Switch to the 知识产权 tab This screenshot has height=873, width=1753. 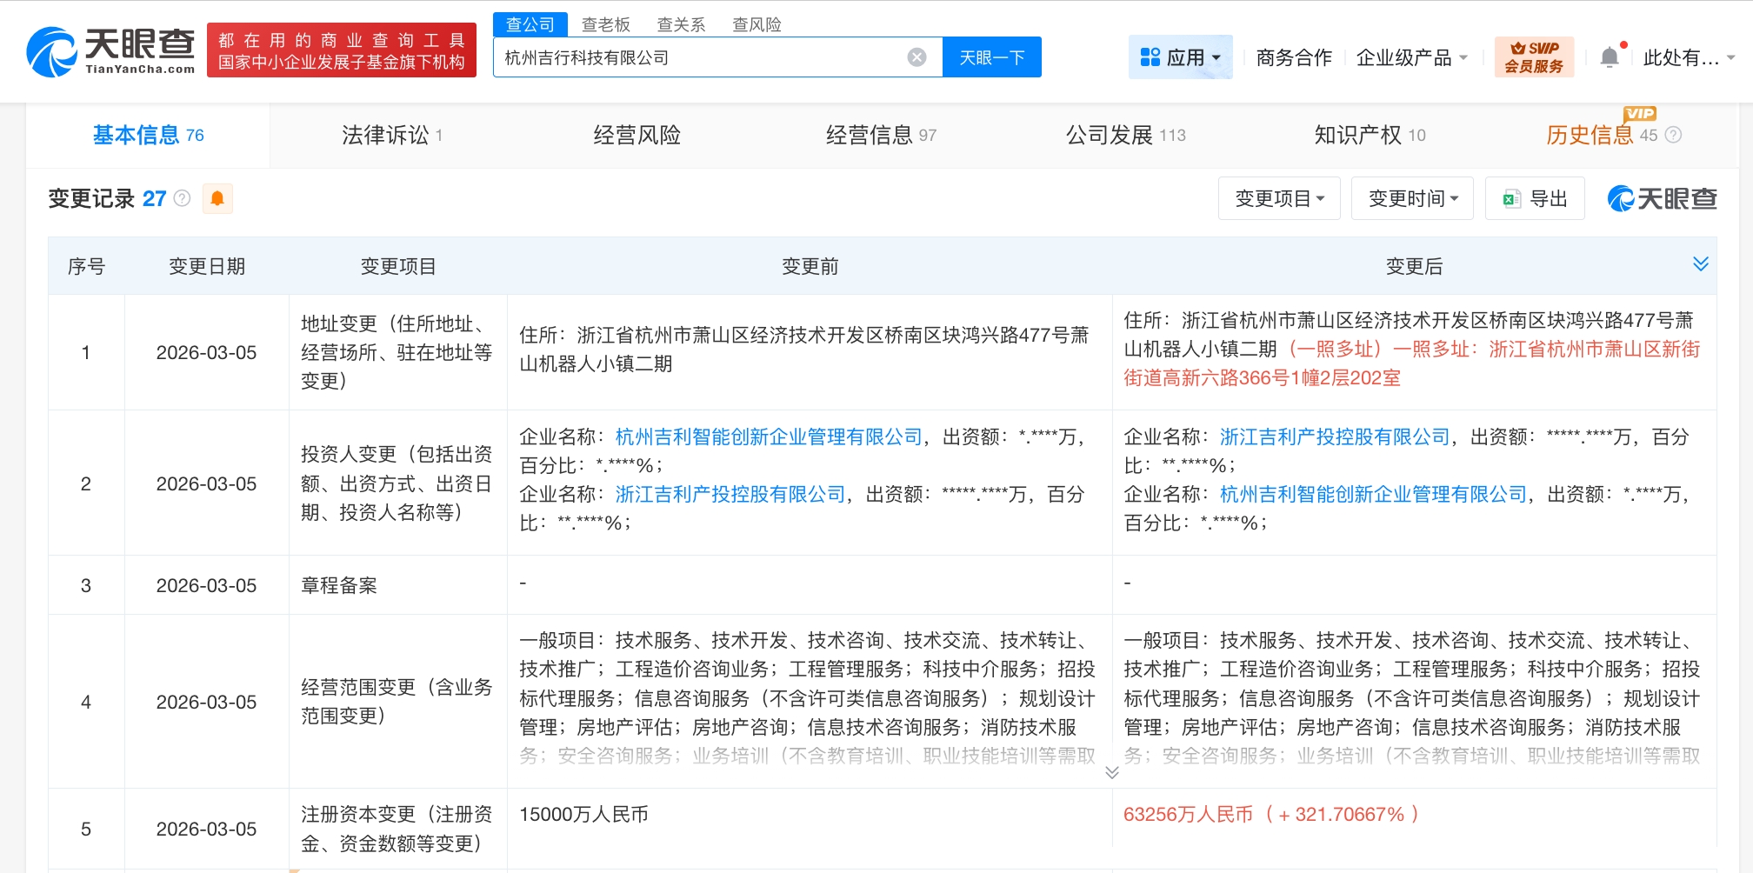pyautogui.click(x=1369, y=135)
